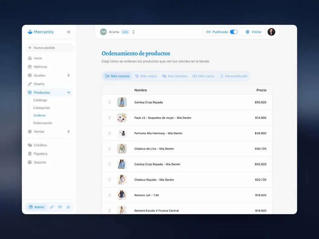Click product name Remera Escote V Frunce Central
This screenshot has height=239, width=319.
click(x=156, y=211)
